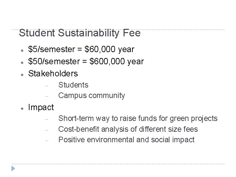The width and height of the screenshot is (236, 177).
Task: Click the dash marker before 'Cost-benefit analysis'
Action: (x=47, y=130)
